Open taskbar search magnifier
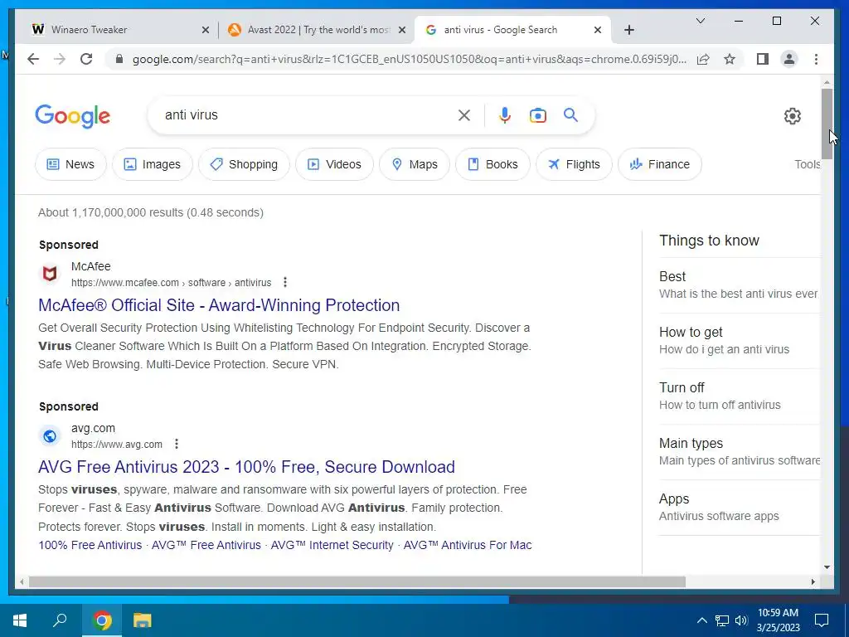 click(x=60, y=620)
